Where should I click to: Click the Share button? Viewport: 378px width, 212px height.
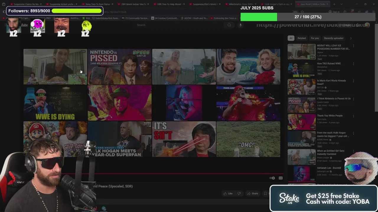tap(252, 193)
